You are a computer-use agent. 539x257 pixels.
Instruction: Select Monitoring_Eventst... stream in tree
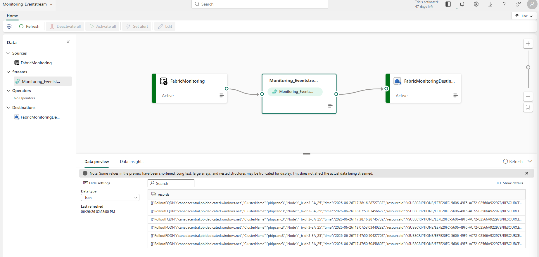tap(43, 81)
